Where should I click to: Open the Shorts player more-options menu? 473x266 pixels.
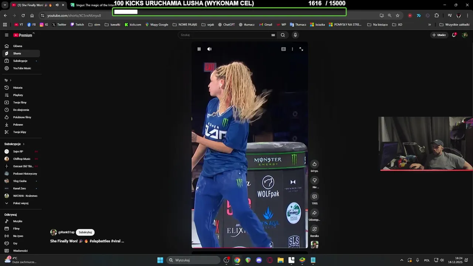292,49
